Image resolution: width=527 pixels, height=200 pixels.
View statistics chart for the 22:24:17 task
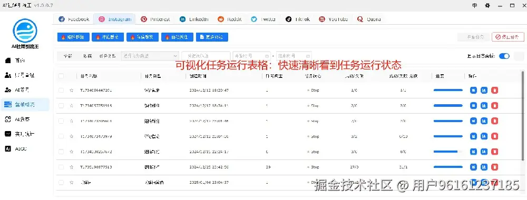click(x=484, y=152)
